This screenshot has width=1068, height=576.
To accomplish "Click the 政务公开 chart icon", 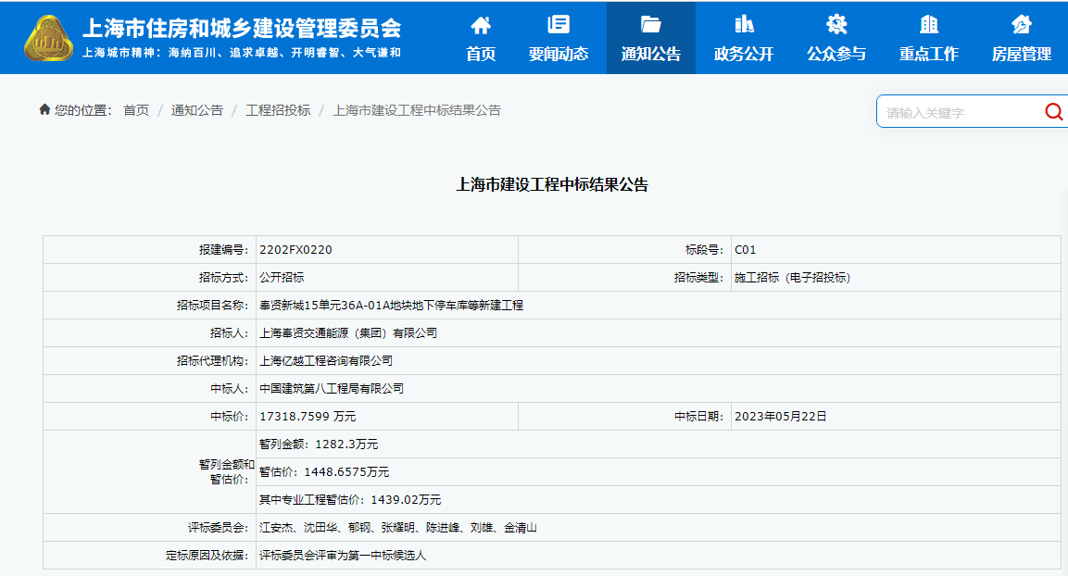I will point(744,24).
